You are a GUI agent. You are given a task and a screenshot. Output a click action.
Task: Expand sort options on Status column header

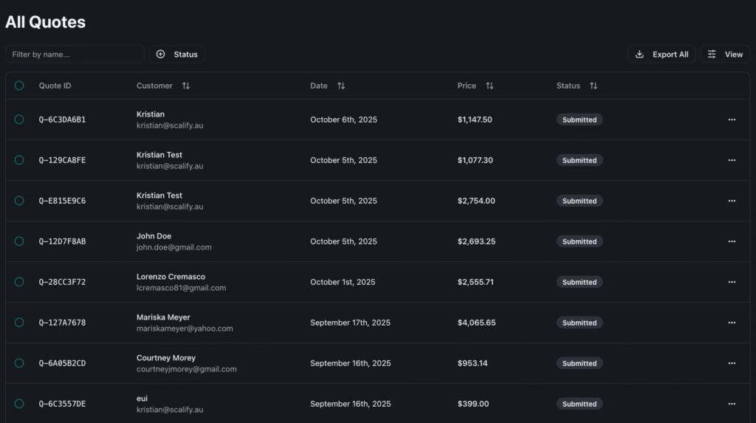594,86
